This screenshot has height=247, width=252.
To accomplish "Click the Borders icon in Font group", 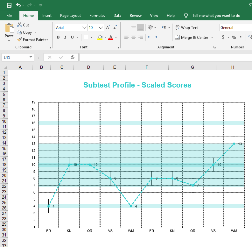I will click(x=86, y=37).
